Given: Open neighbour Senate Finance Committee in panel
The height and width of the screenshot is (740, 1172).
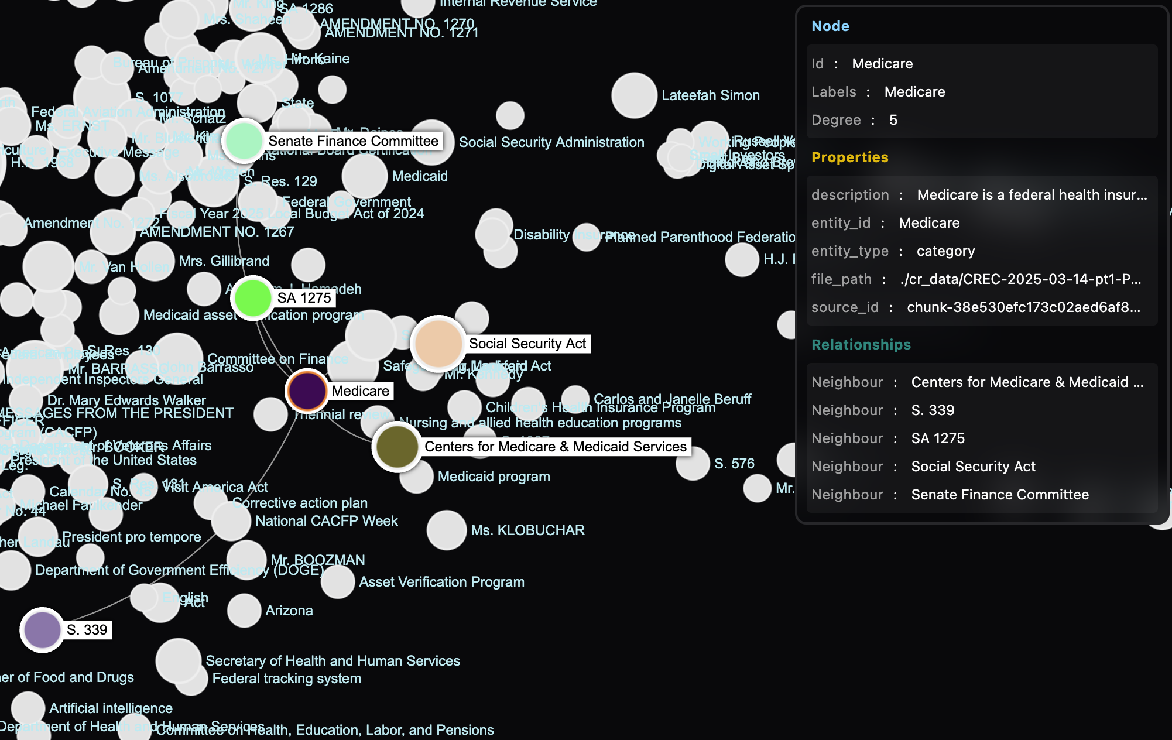Looking at the screenshot, I should pos(1000,495).
